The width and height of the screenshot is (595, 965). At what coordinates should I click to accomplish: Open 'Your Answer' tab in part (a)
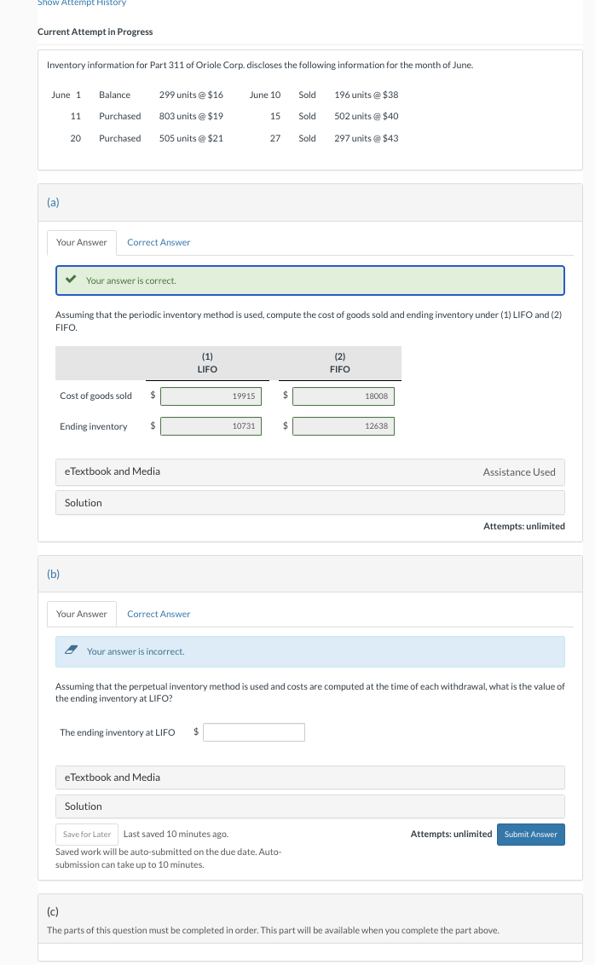coord(82,243)
